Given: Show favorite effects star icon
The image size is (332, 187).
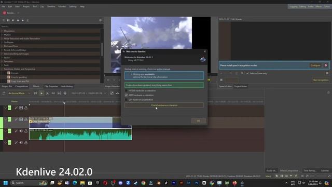Looking at the screenshot, I should [x=23, y=20].
